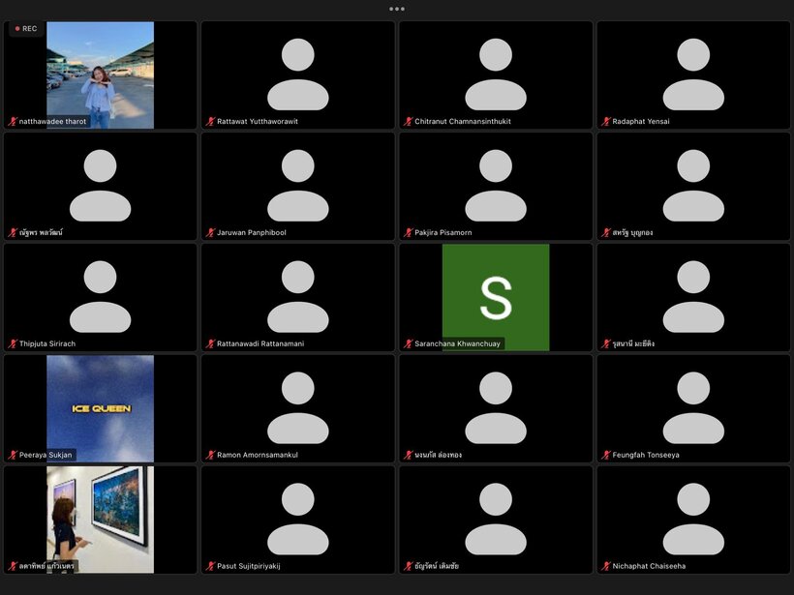Viewport: 794px width, 595px height.
Task: Select natthawadee tharot's parking lot profile photo
Action: point(101,74)
